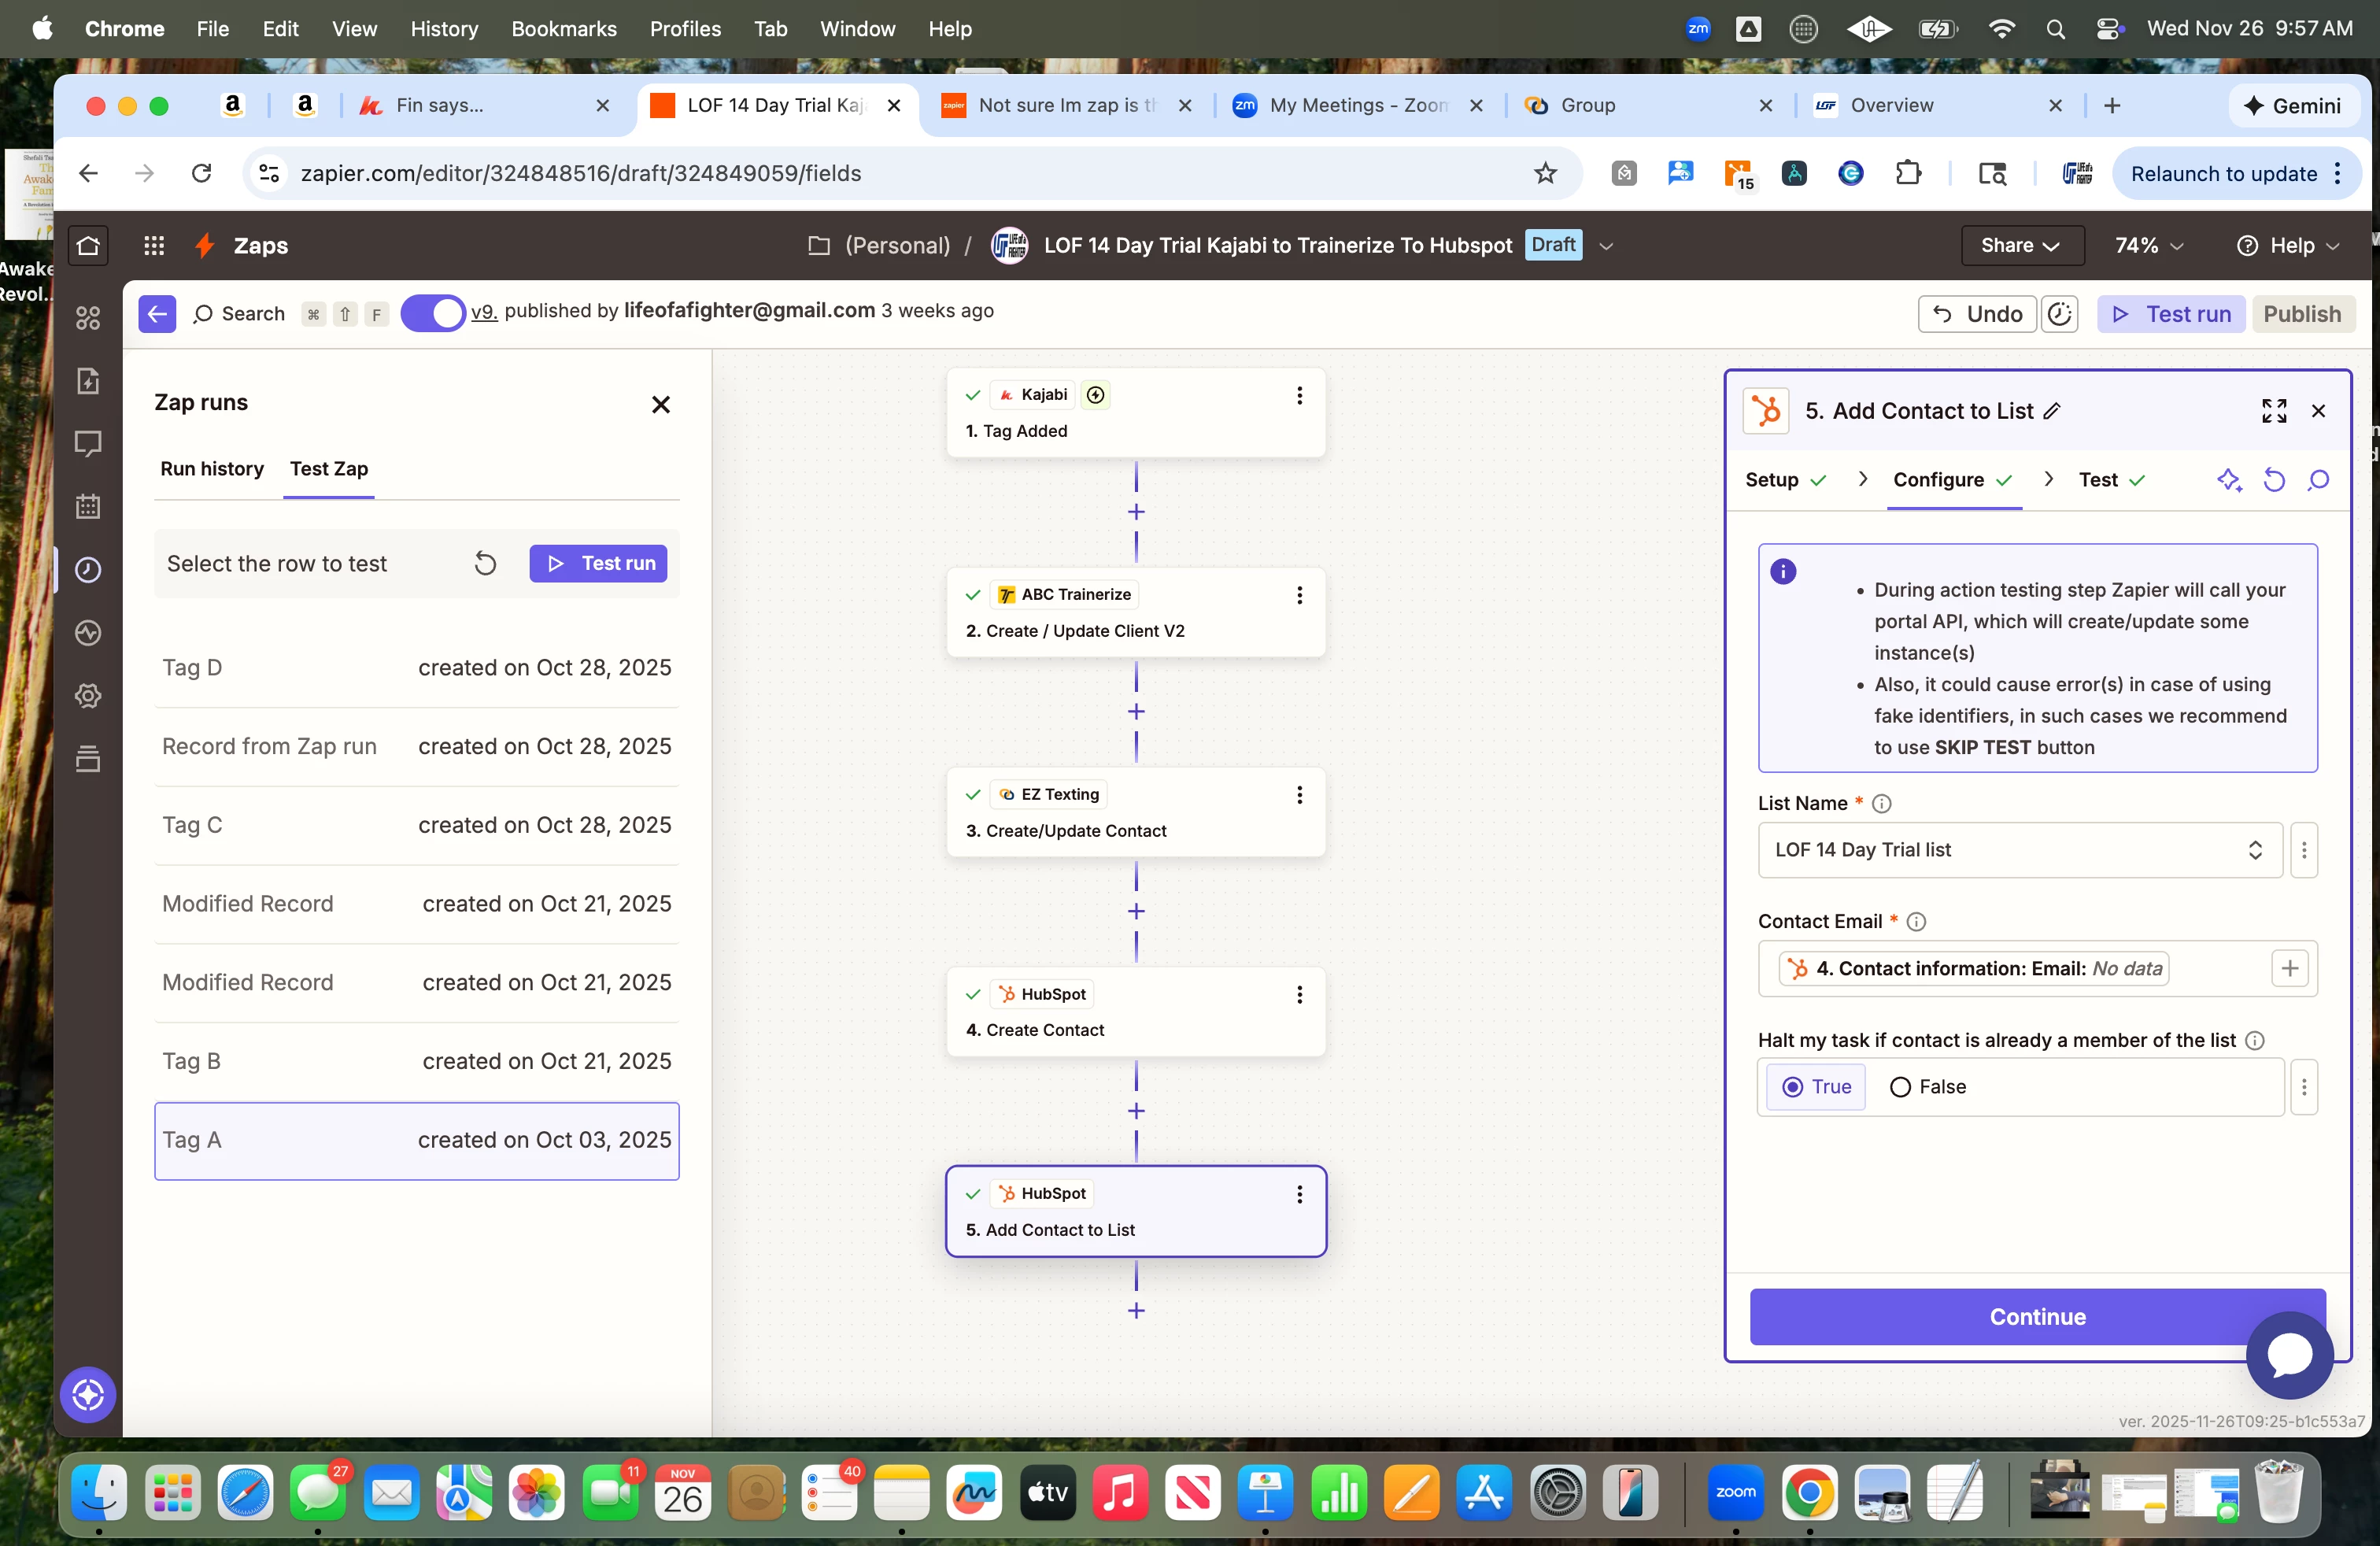The image size is (2380, 1546).
Task: Open the List Name dropdown
Action: coord(2018,850)
